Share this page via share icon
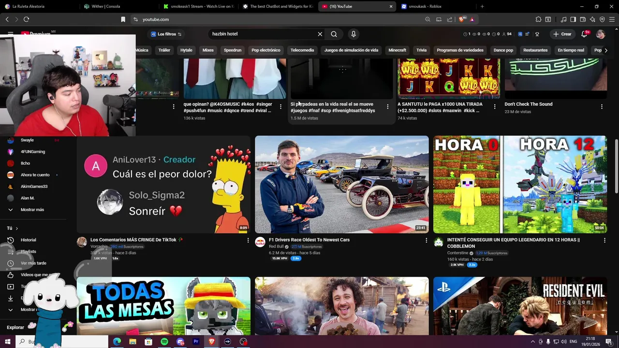This screenshot has height=348, width=619. [x=450, y=19]
